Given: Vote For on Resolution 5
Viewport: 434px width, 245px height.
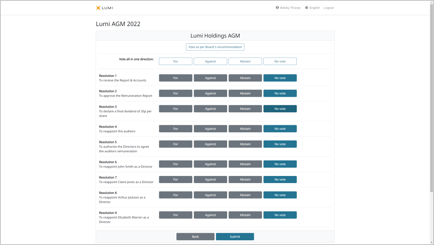Looking at the screenshot, I should point(175,144).
